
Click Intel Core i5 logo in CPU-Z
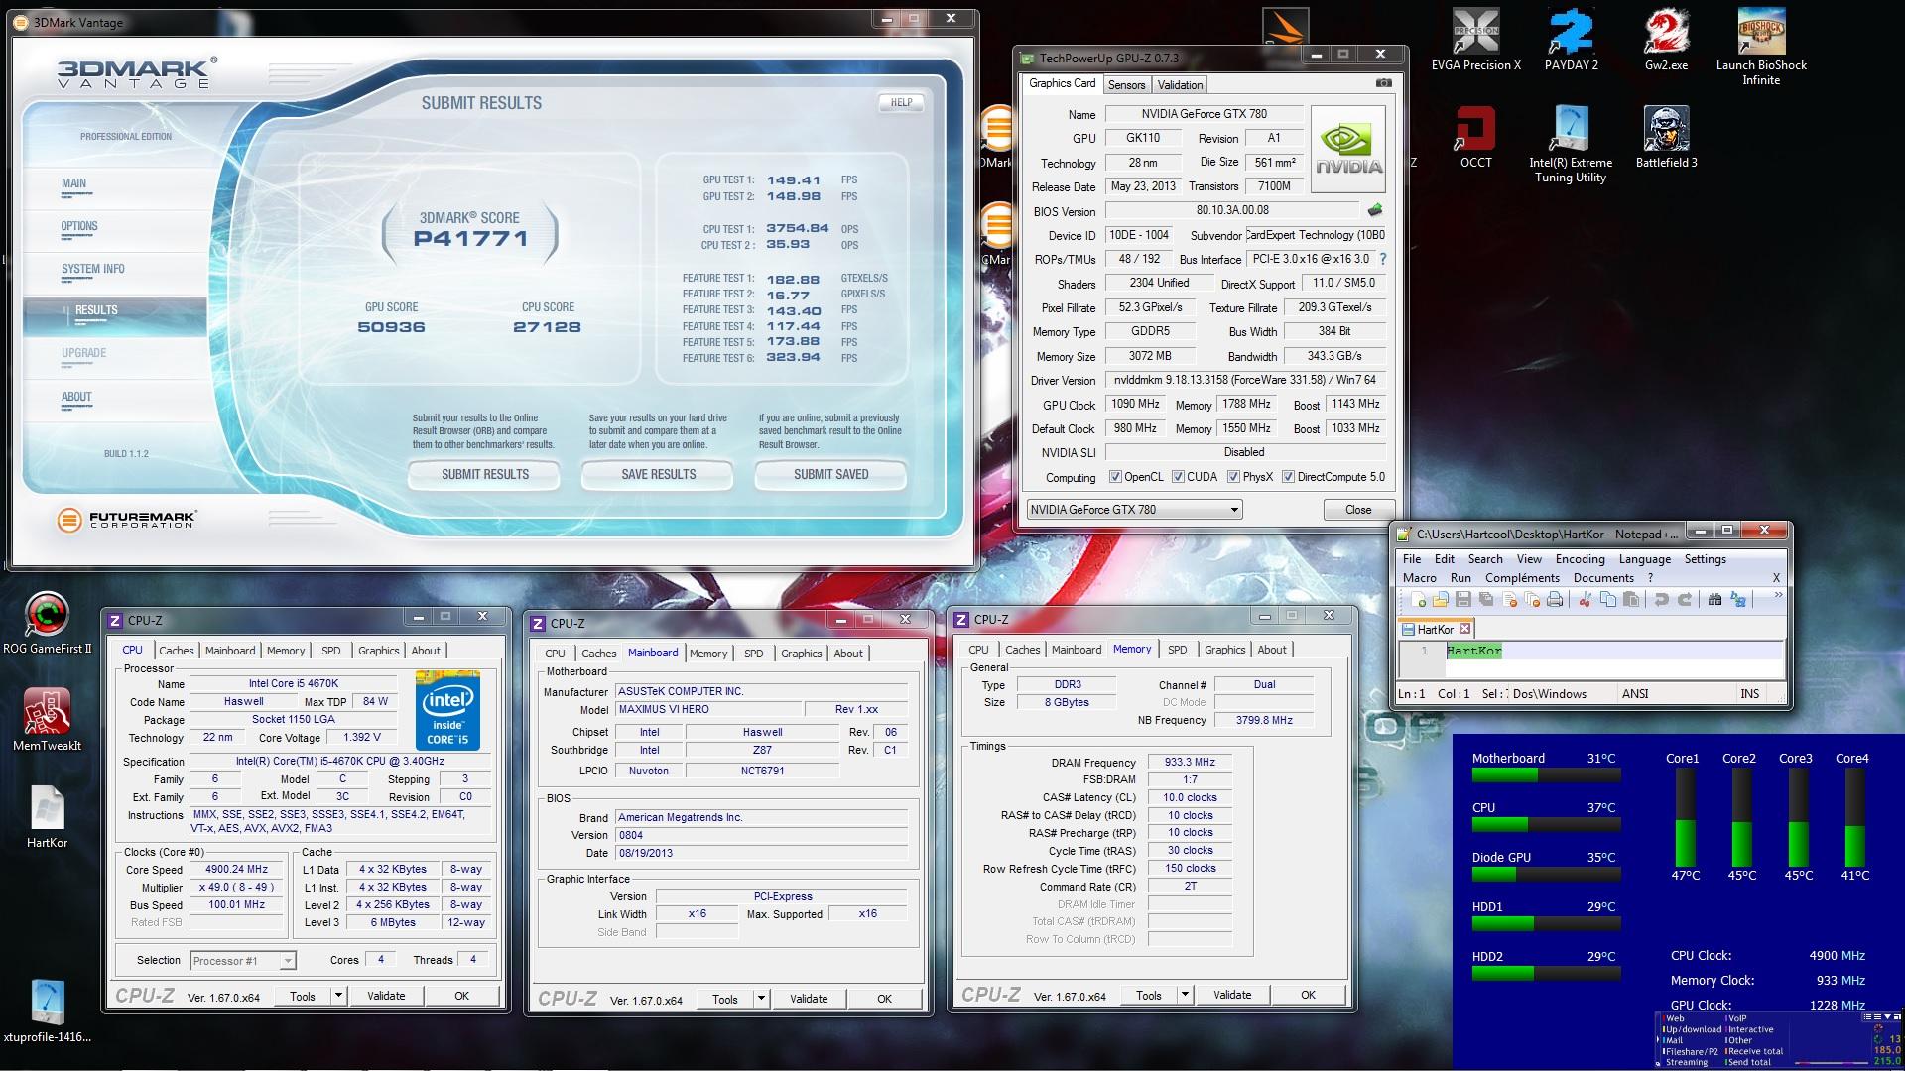(x=447, y=712)
